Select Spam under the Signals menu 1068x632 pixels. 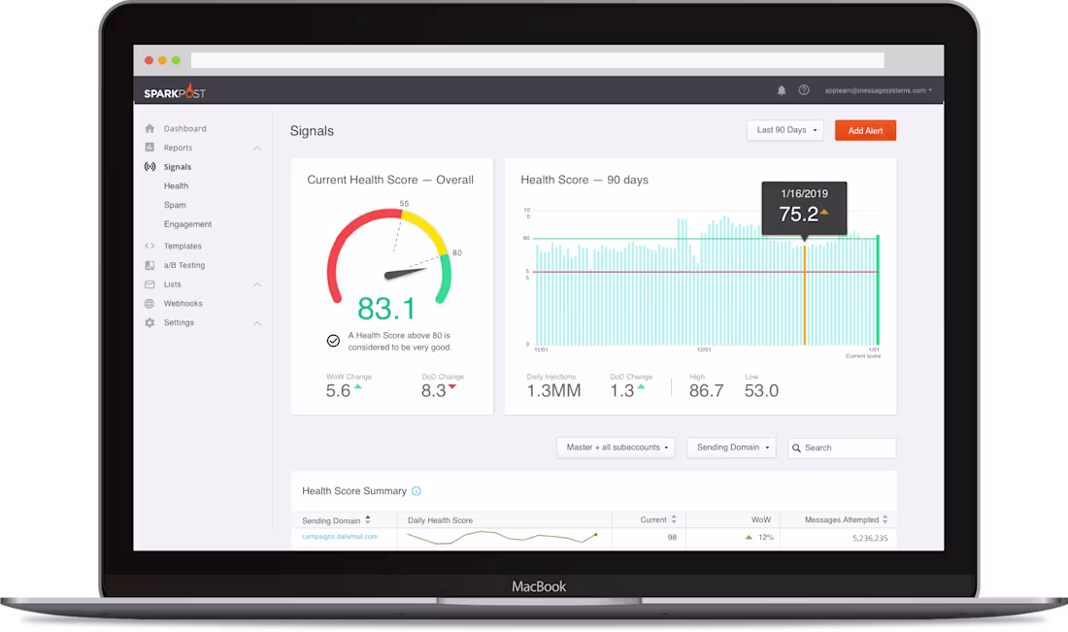(x=175, y=205)
